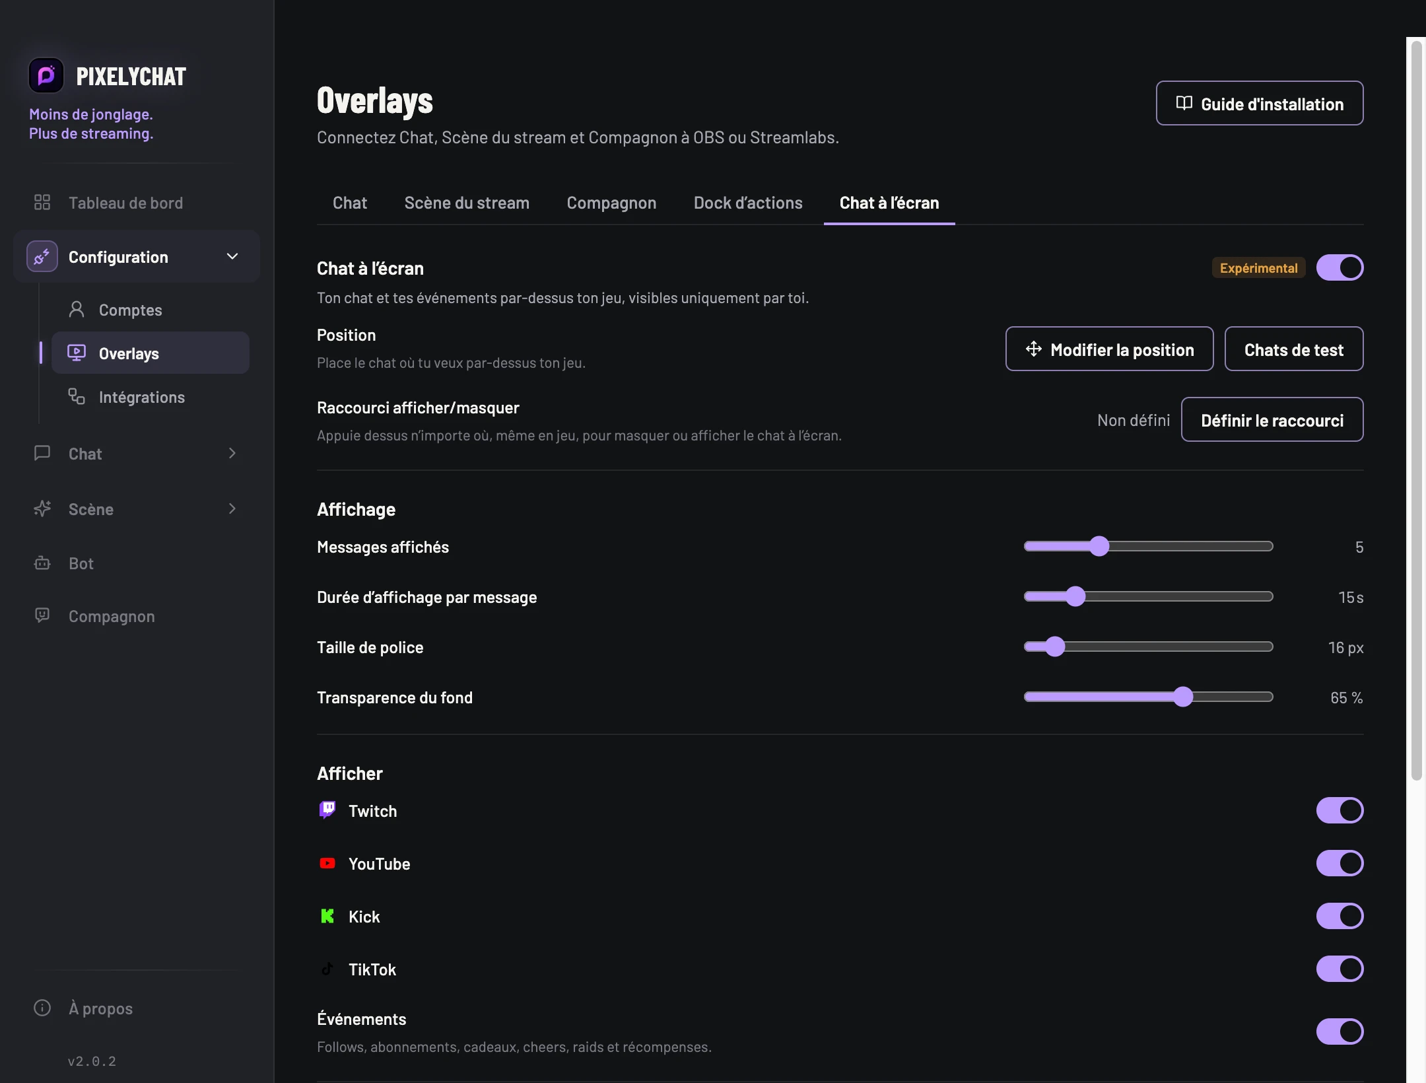Toggle off YouTube messages

point(1340,863)
